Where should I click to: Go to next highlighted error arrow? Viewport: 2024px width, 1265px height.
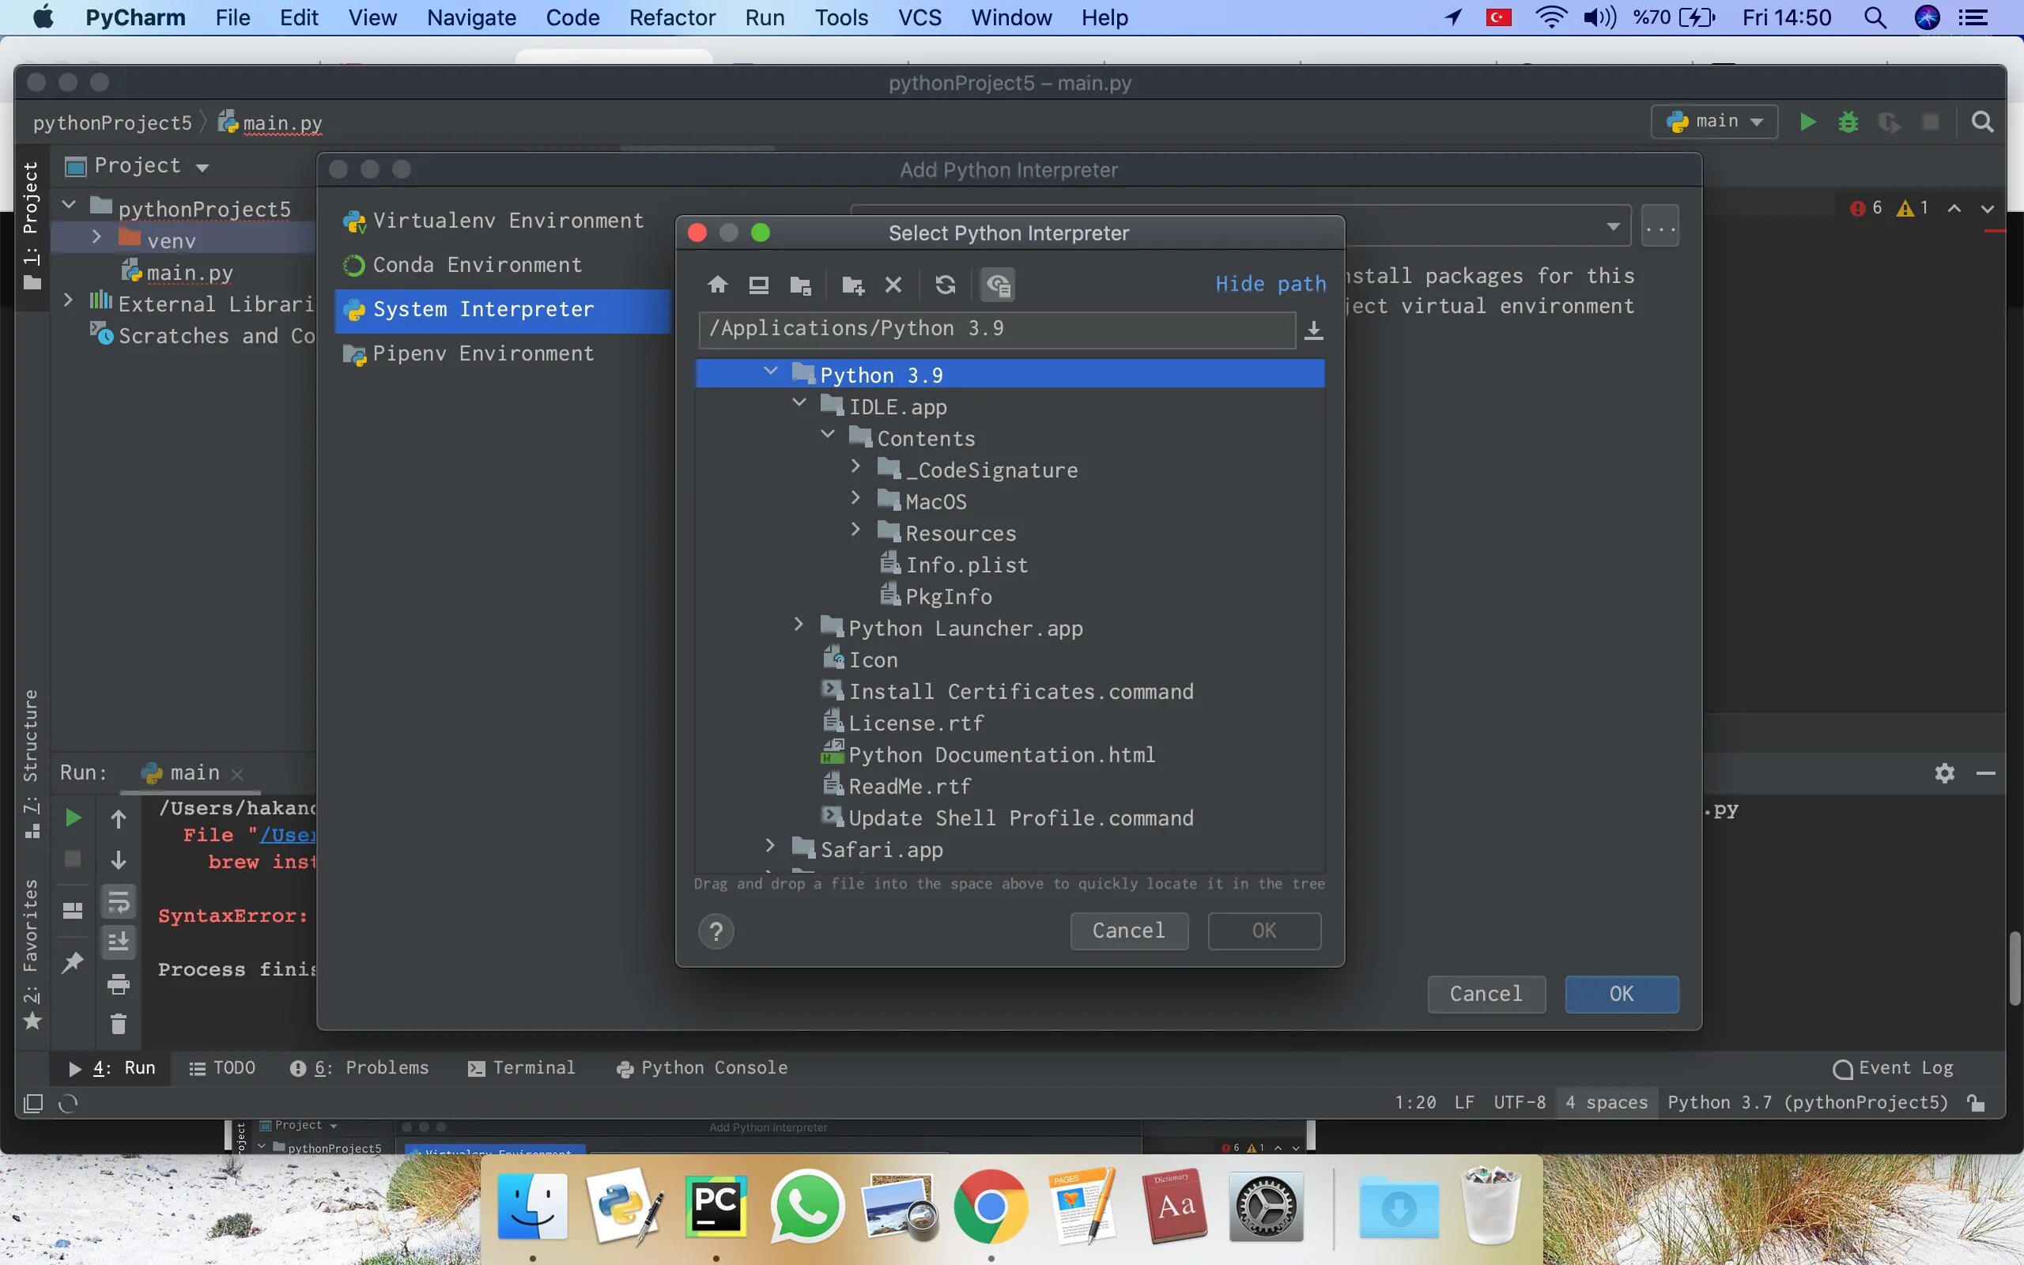coord(1988,208)
